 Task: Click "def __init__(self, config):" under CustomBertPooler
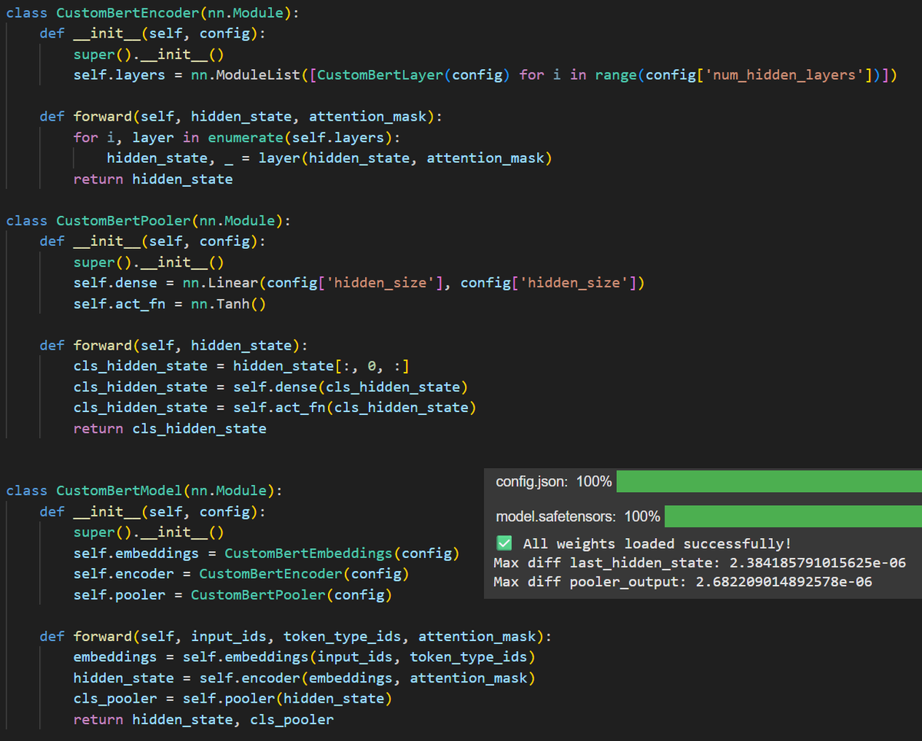click(153, 241)
